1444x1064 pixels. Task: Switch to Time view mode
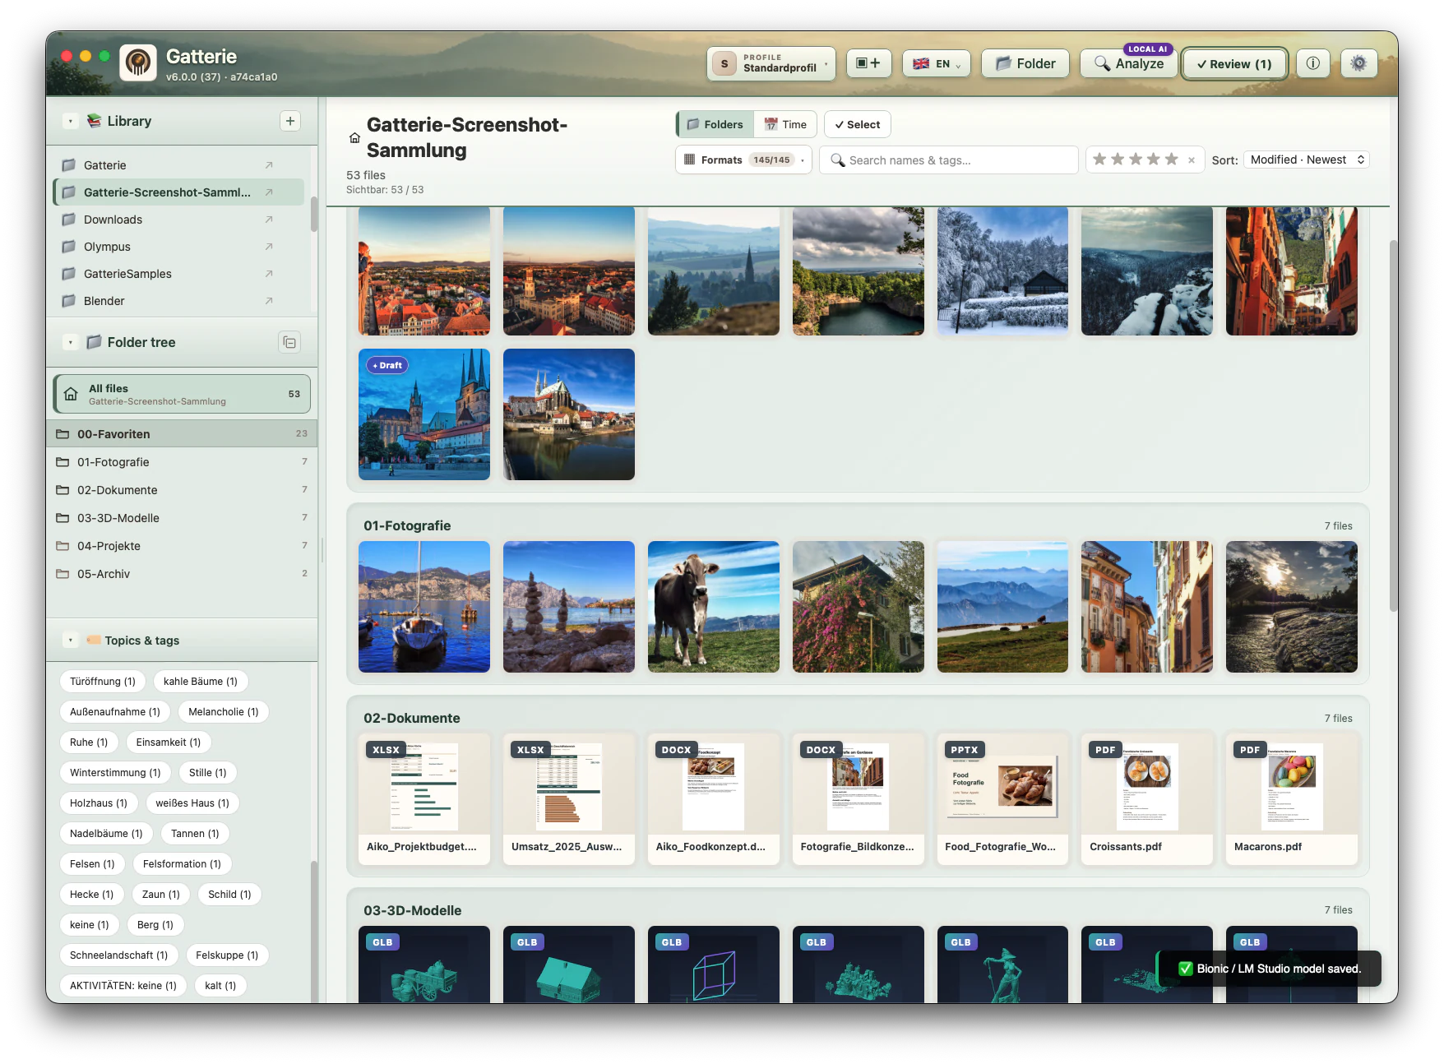point(785,124)
